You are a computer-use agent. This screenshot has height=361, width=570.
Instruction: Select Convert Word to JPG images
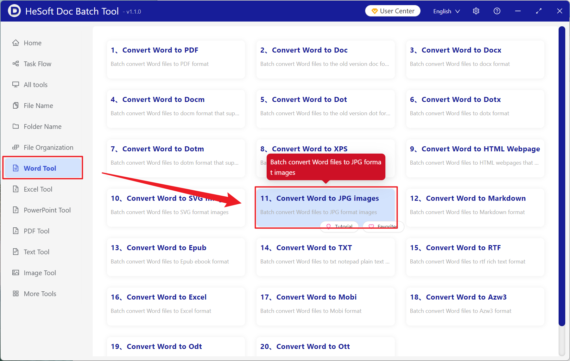coord(326,208)
